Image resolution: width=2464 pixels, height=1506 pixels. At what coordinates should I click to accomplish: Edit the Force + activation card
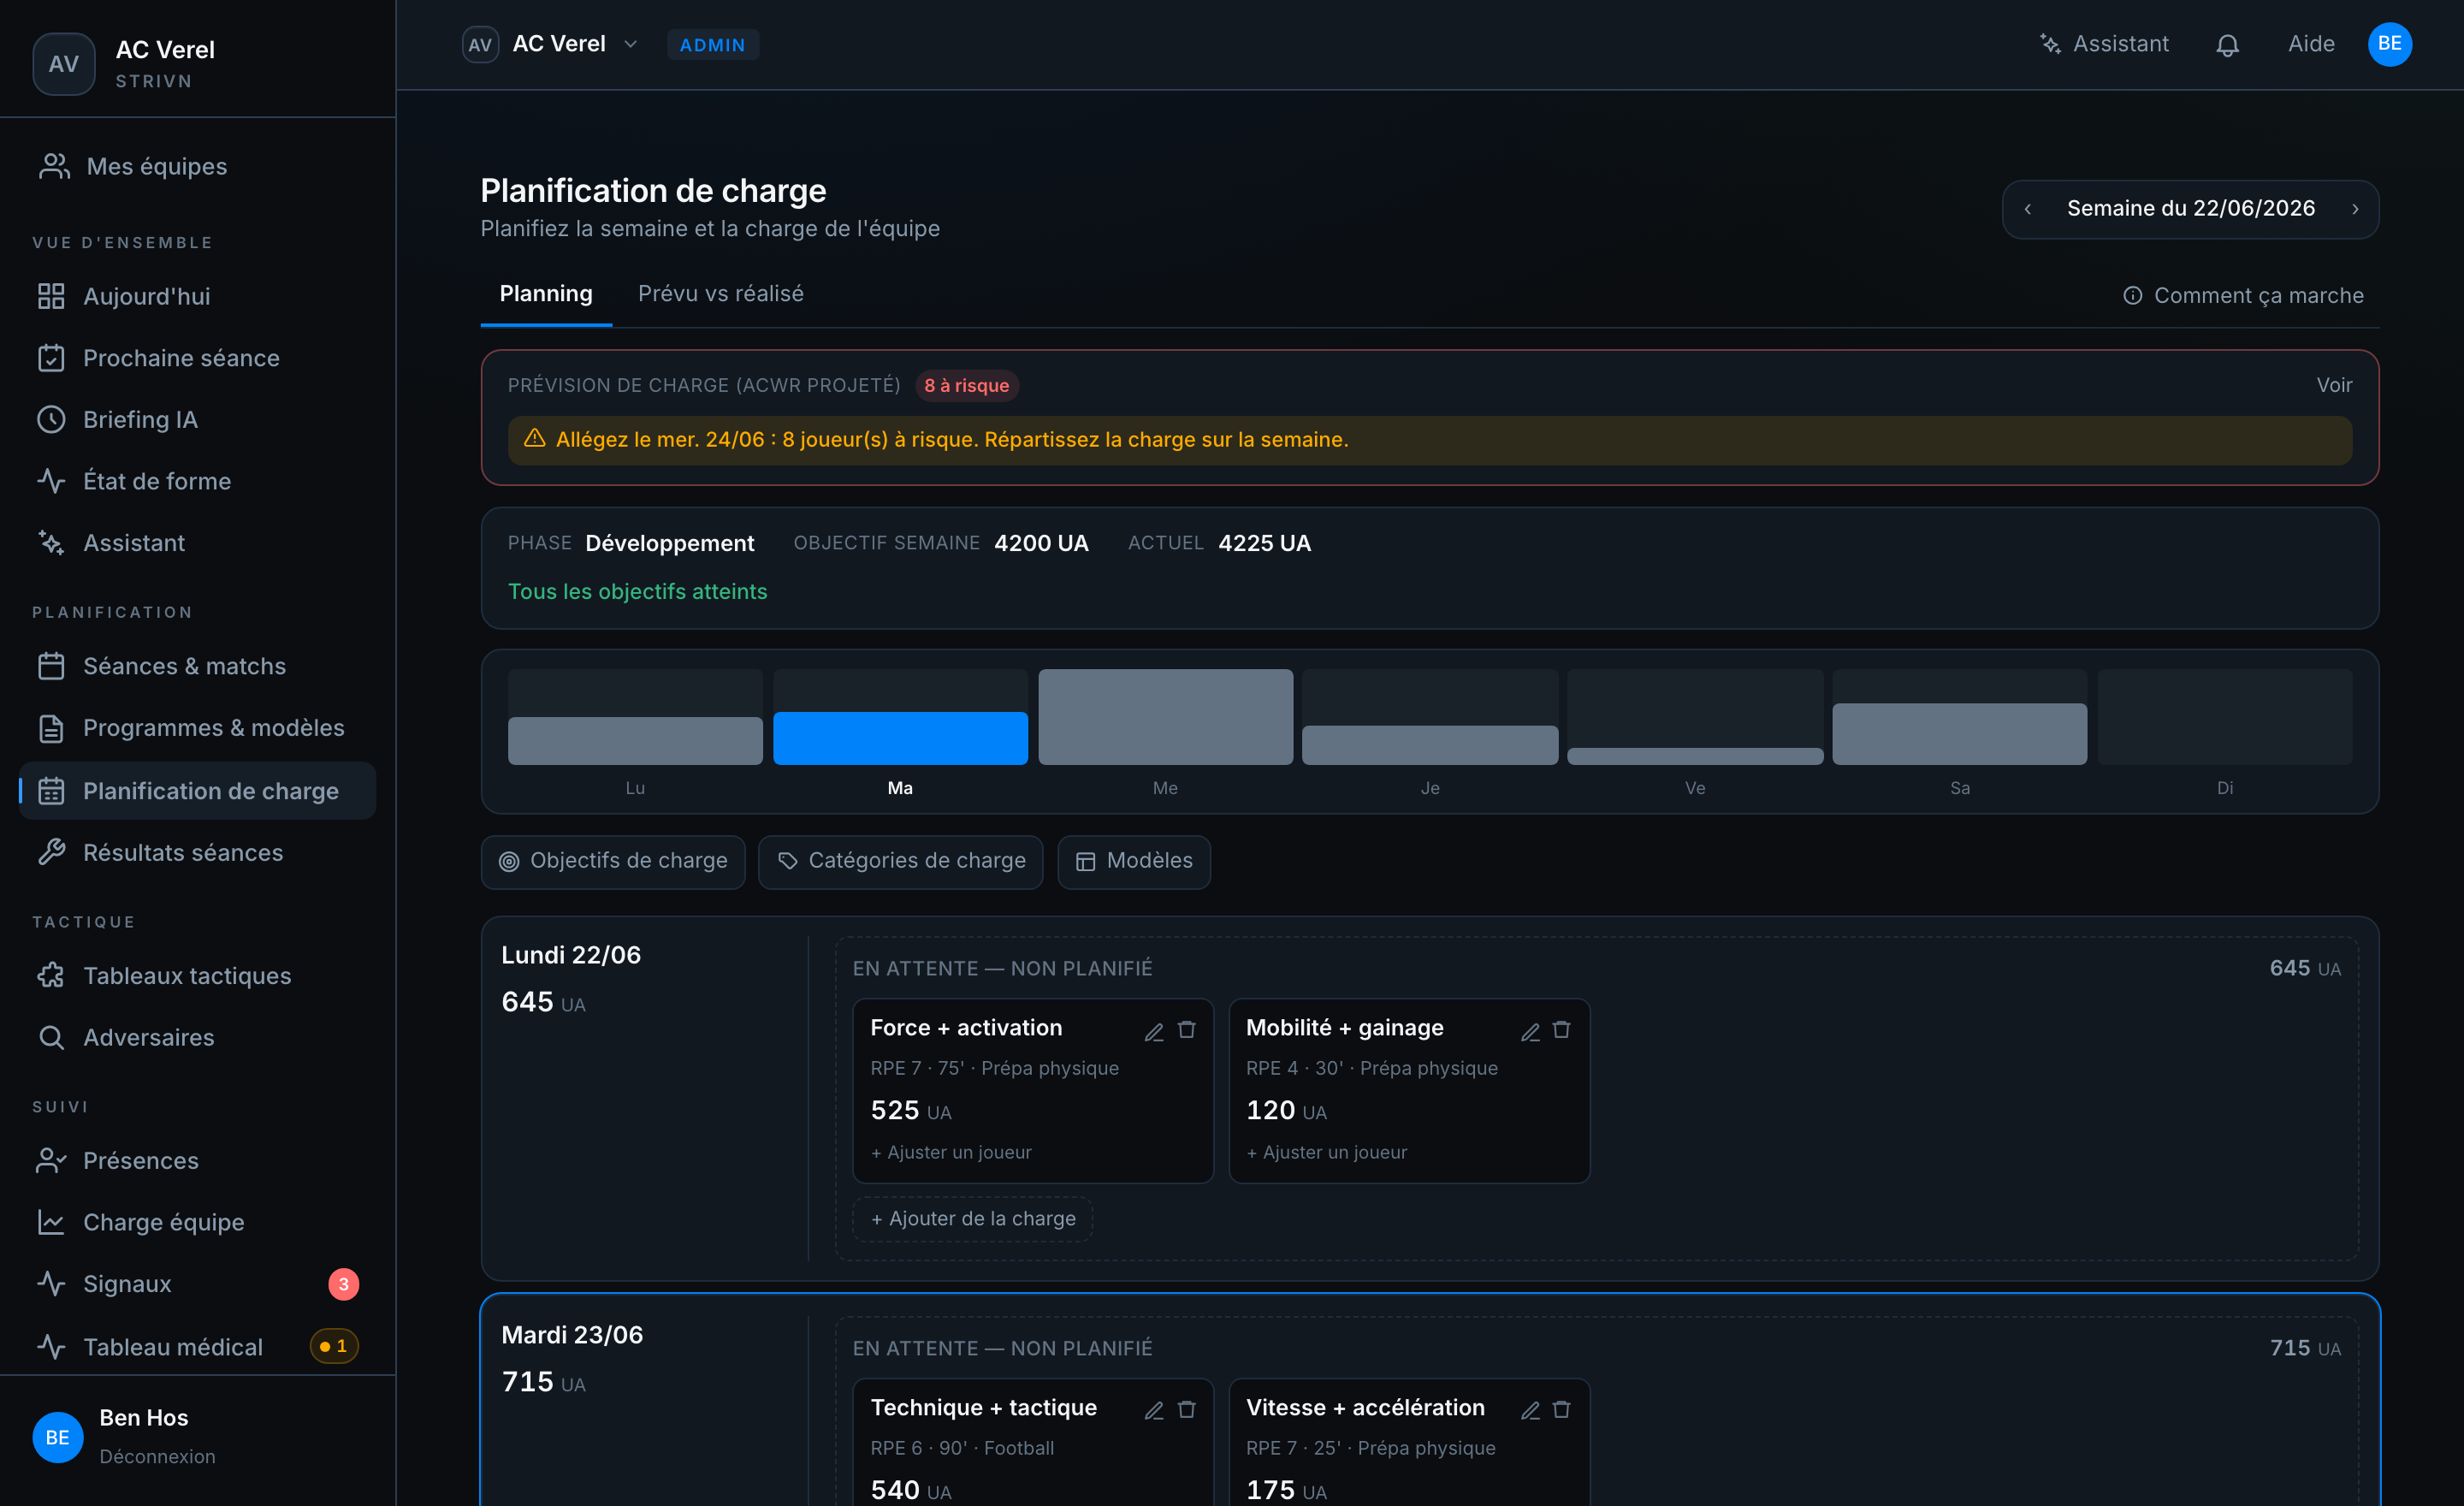[1154, 1030]
